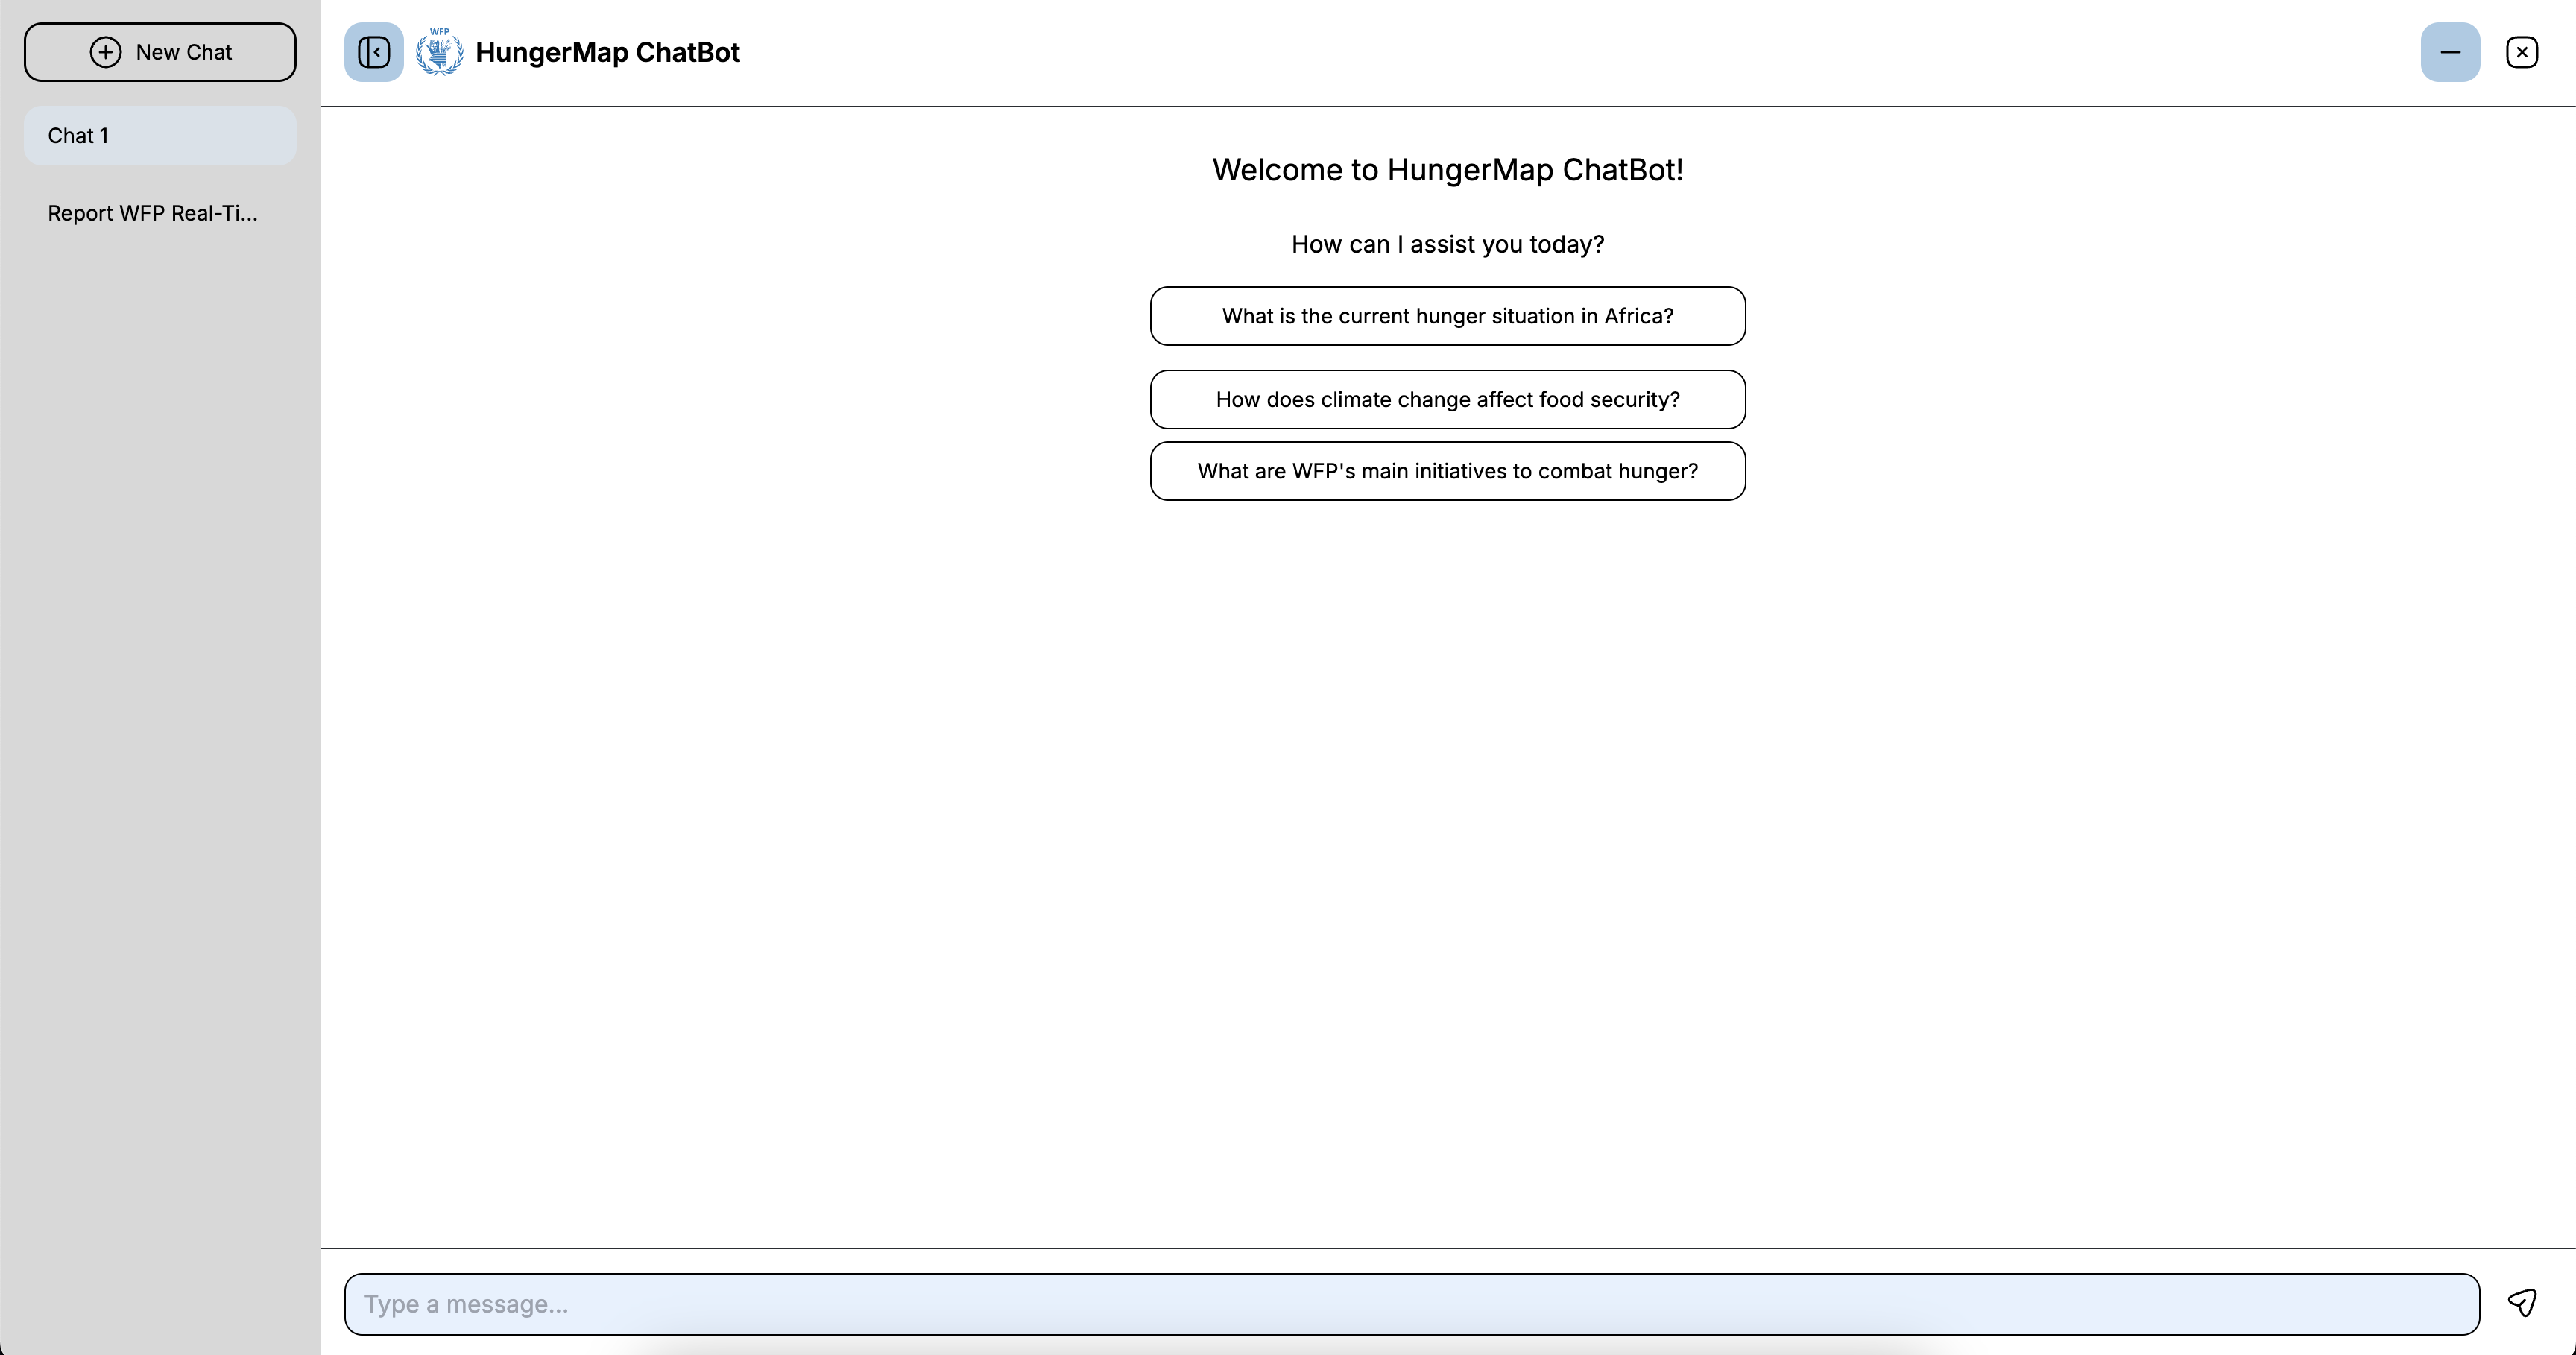Click the New Chat plus icon
The image size is (2576, 1355).
click(x=102, y=51)
